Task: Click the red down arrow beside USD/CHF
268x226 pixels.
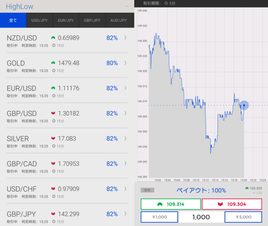Action: point(53,189)
